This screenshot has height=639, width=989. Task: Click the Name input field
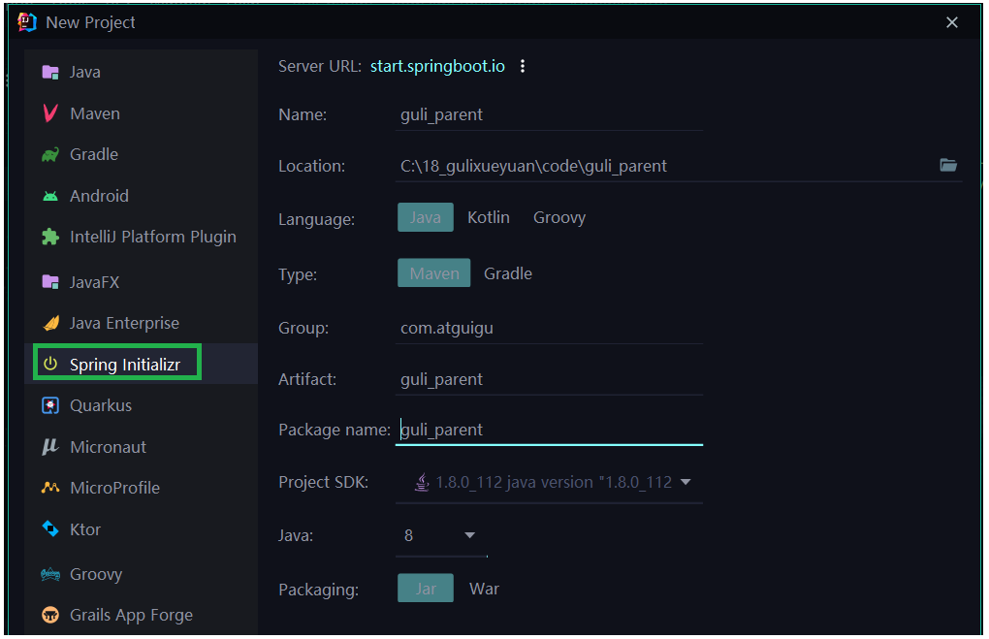(549, 114)
